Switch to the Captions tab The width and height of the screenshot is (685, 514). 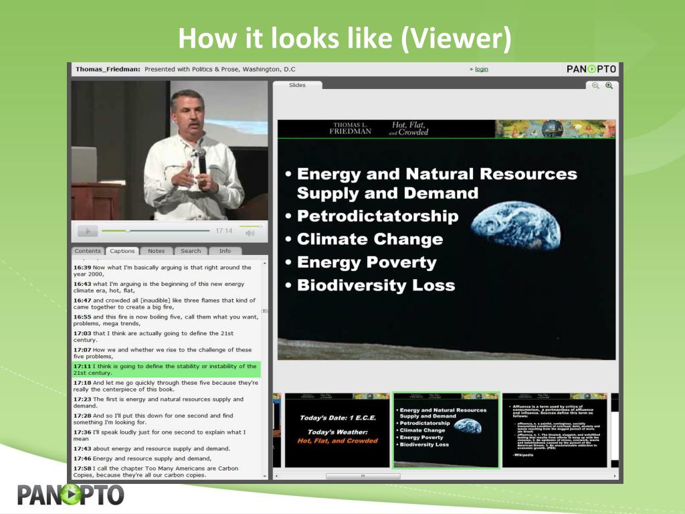coord(122,251)
